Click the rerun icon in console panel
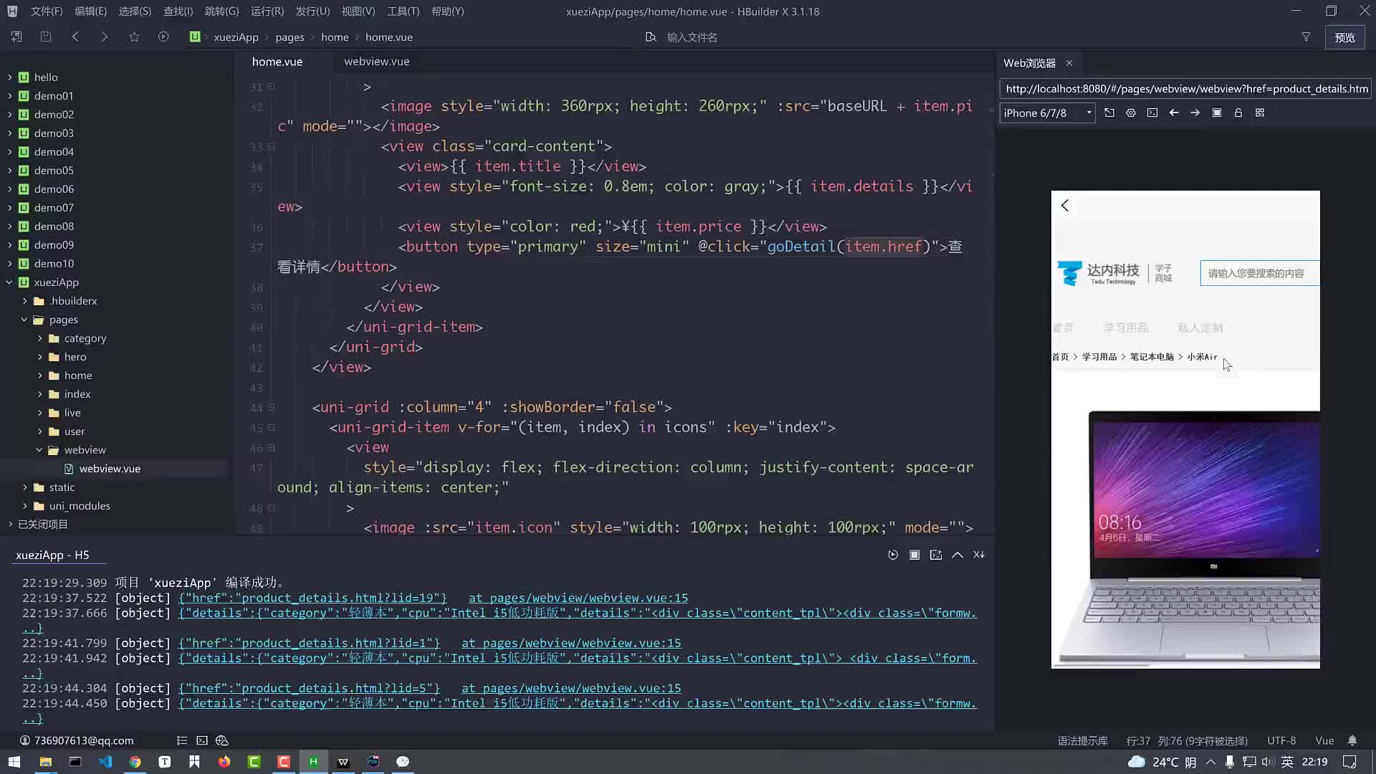 tap(893, 555)
